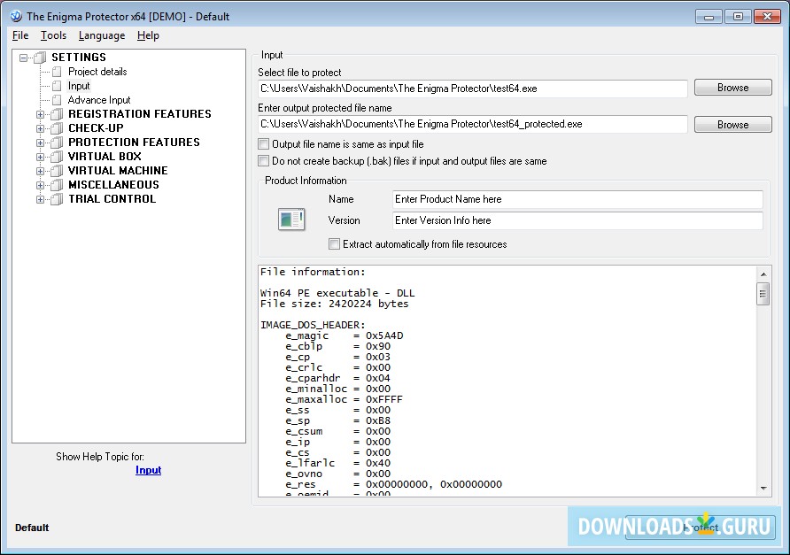The width and height of the screenshot is (790, 555).
Task: Toggle Do not create backup files checkbox
Action: [263, 161]
